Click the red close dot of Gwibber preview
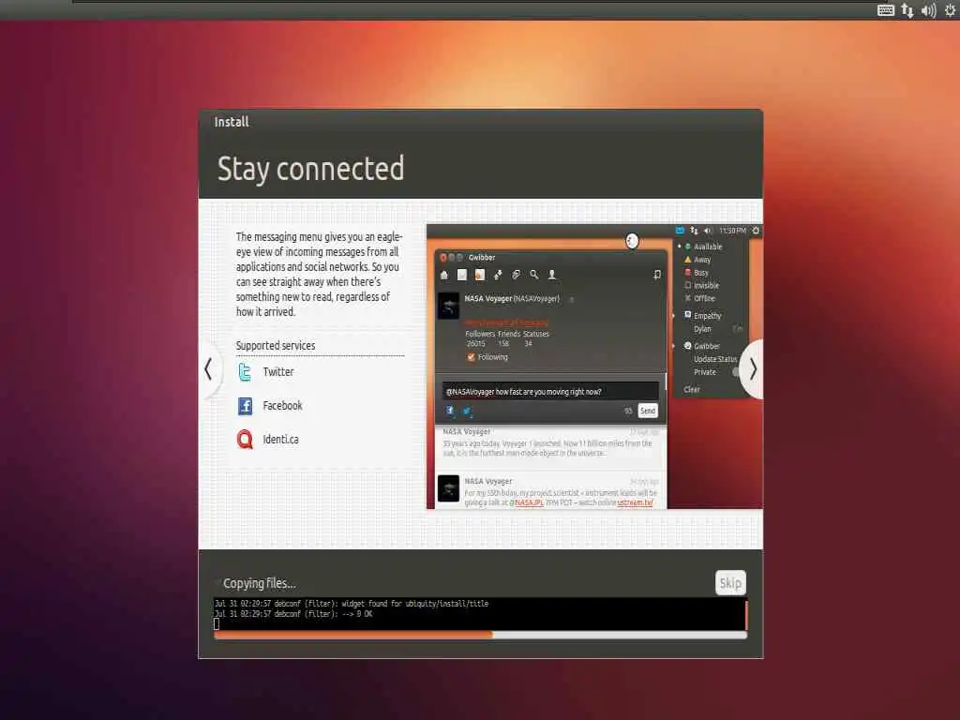The width and height of the screenshot is (960, 720). (x=443, y=257)
